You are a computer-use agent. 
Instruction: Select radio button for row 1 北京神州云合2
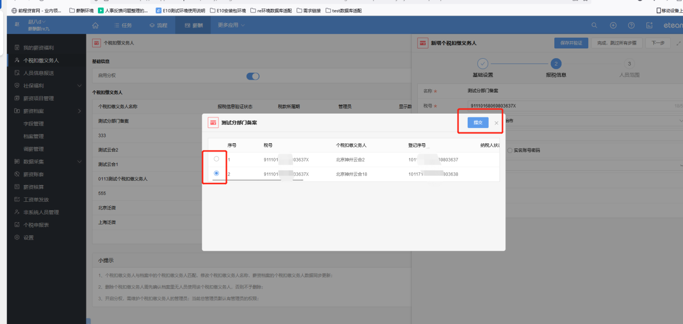(x=216, y=159)
